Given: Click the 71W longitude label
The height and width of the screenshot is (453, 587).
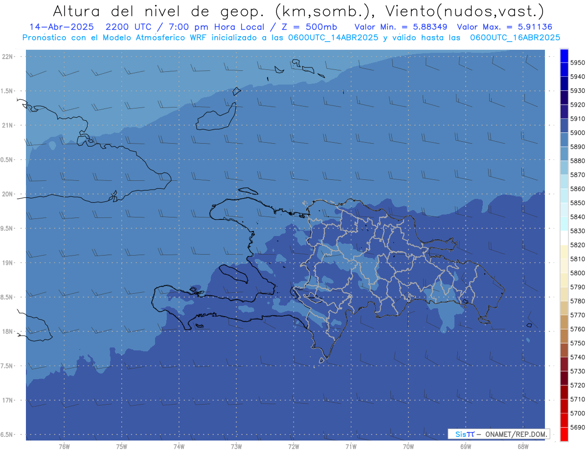Looking at the screenshot, I should [351, 446].
